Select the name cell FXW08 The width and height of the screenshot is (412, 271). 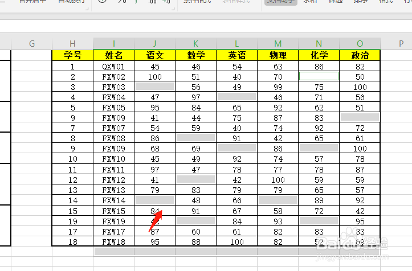[114, 138]
